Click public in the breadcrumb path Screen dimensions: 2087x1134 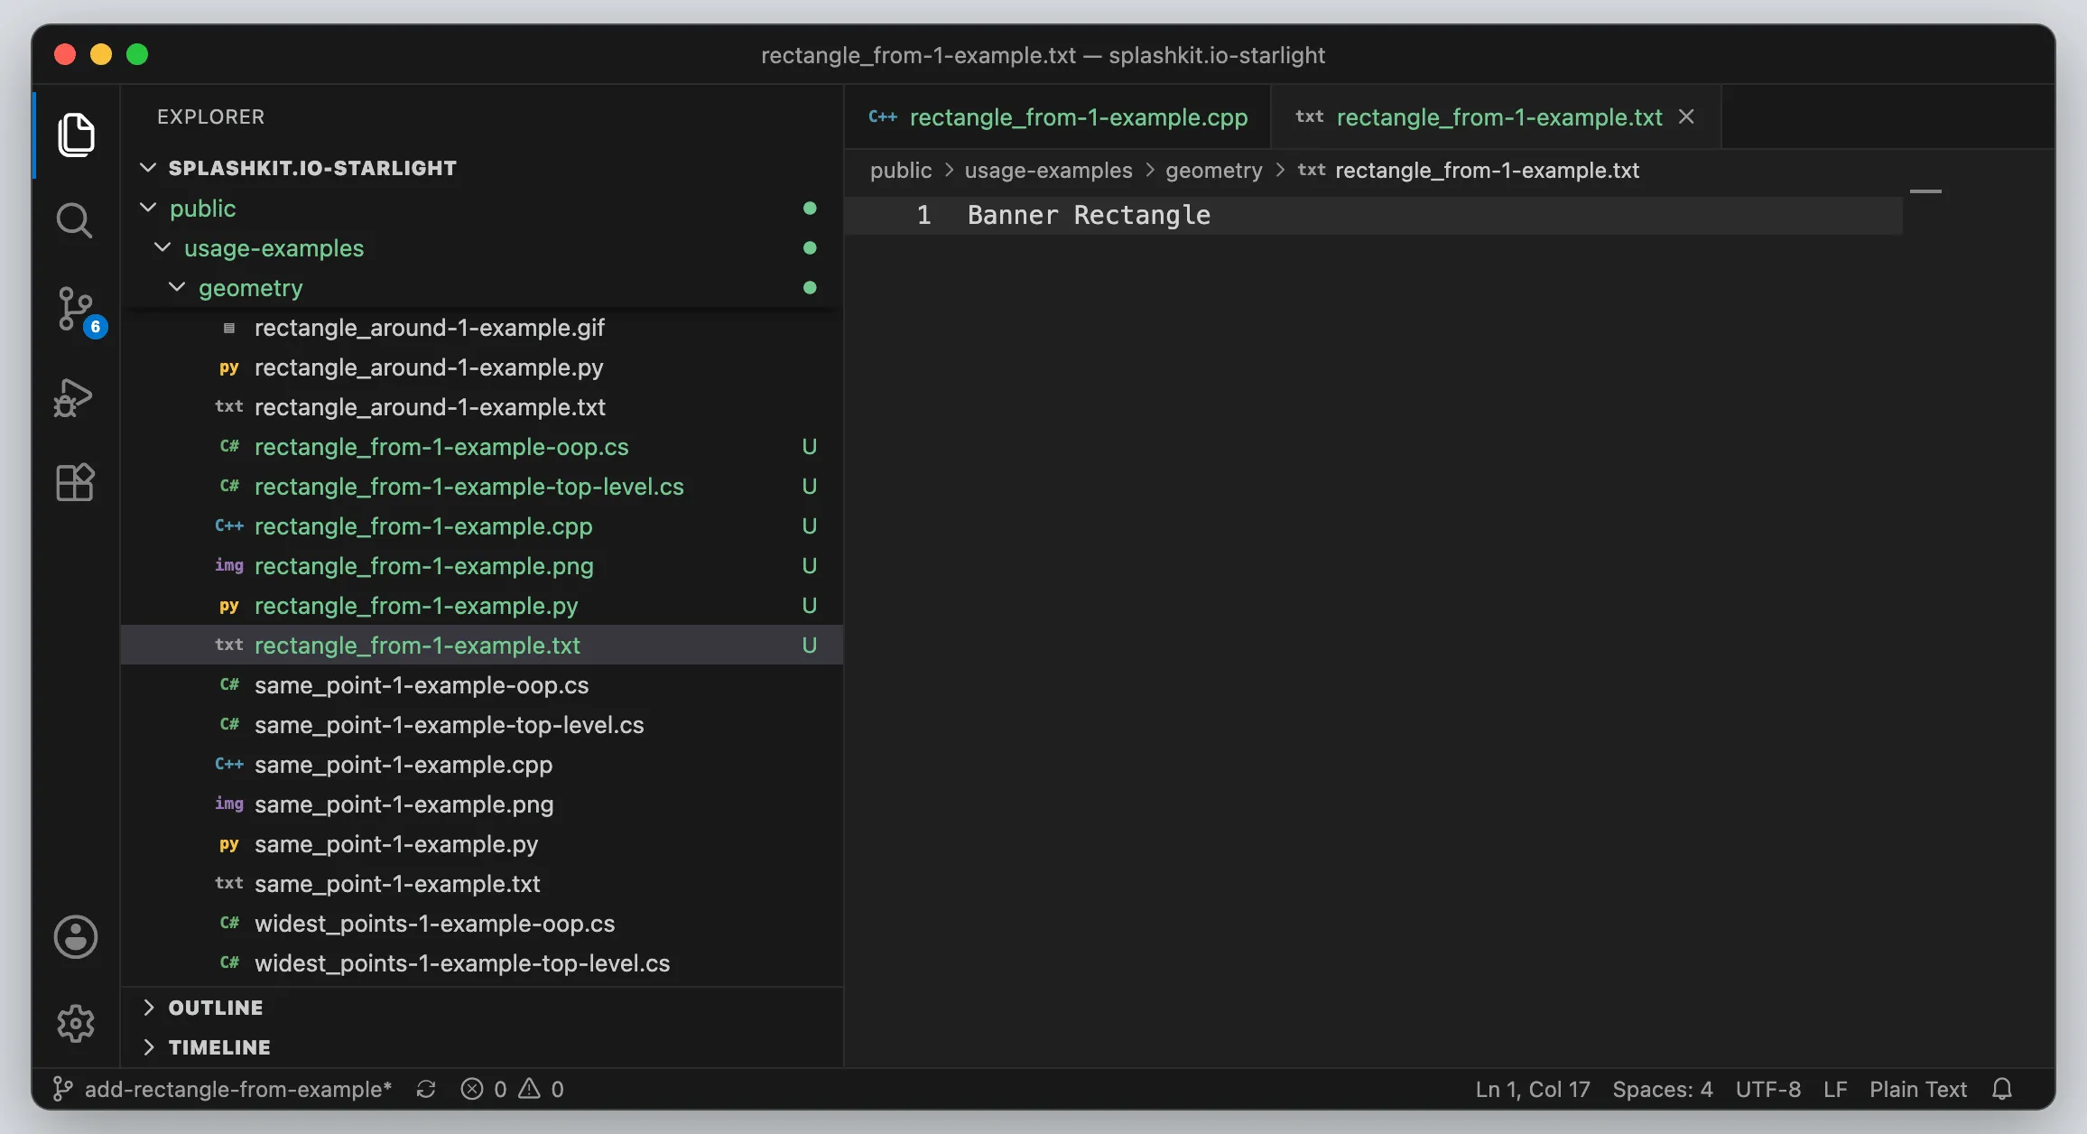pyautogui.click(x=901, y=170)
